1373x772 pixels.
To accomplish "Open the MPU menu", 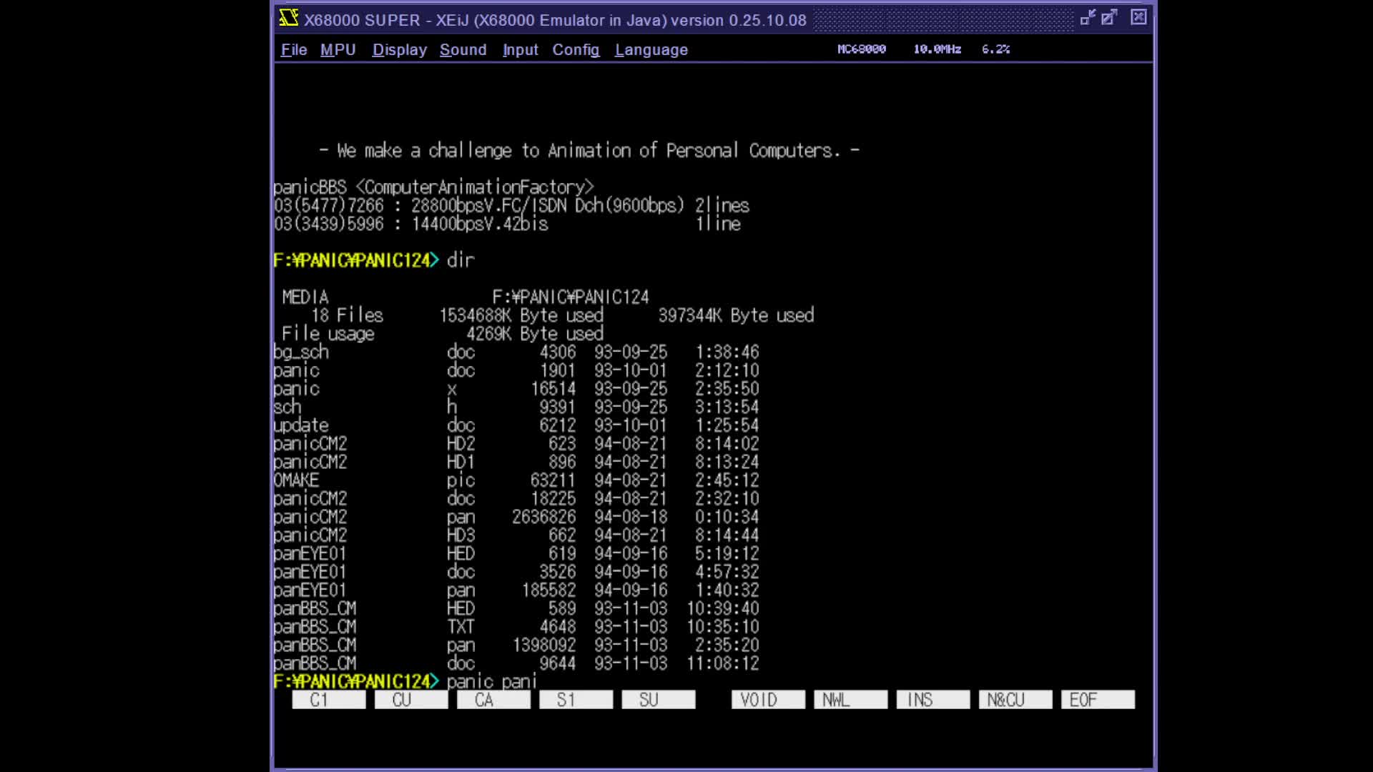I will click(x=338, y=50).
